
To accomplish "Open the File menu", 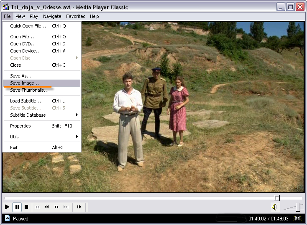I will tap(7, 16).
